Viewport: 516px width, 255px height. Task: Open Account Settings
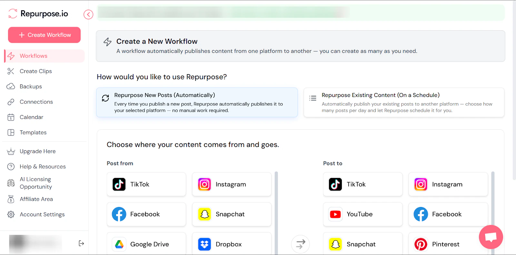point(42,214)
